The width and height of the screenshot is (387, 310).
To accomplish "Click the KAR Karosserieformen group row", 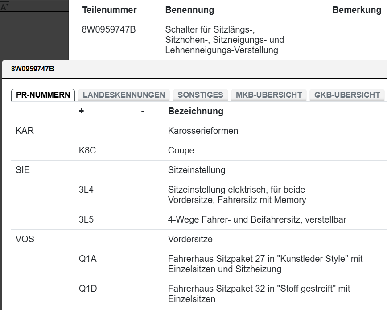I will click(199, 131).
